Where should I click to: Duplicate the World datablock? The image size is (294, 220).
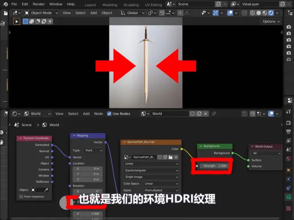coord(199,114)
